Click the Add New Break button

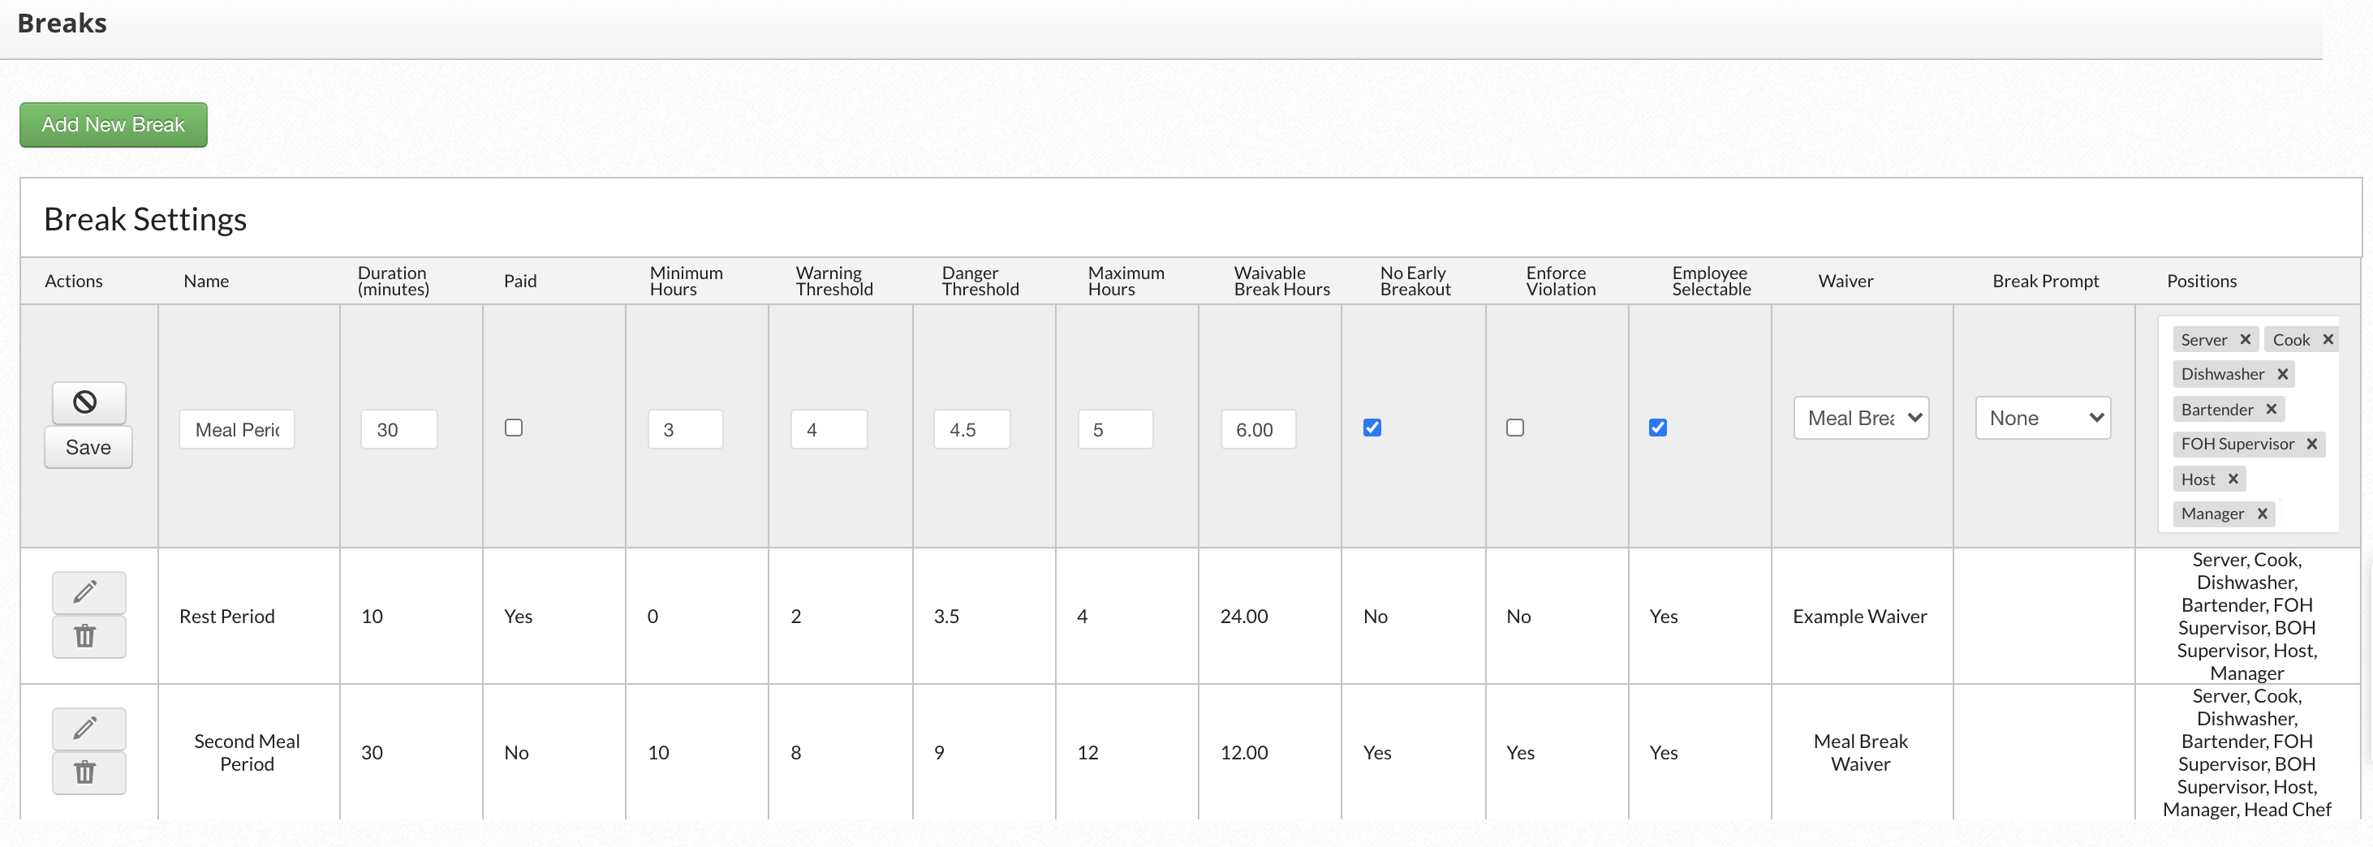[x=114, y=124]
